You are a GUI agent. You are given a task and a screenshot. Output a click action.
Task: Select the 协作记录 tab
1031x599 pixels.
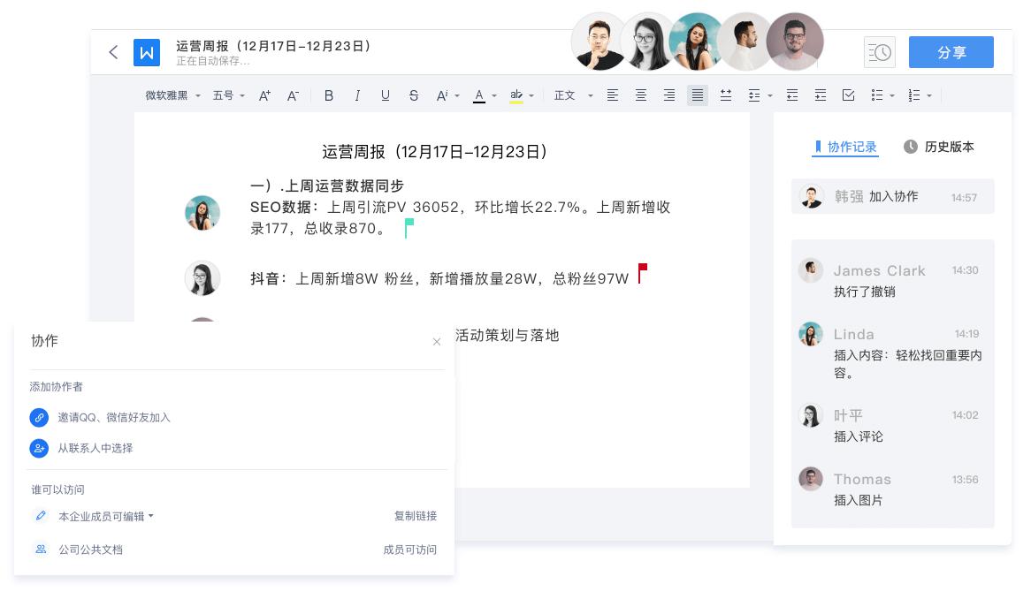(845, 147)
